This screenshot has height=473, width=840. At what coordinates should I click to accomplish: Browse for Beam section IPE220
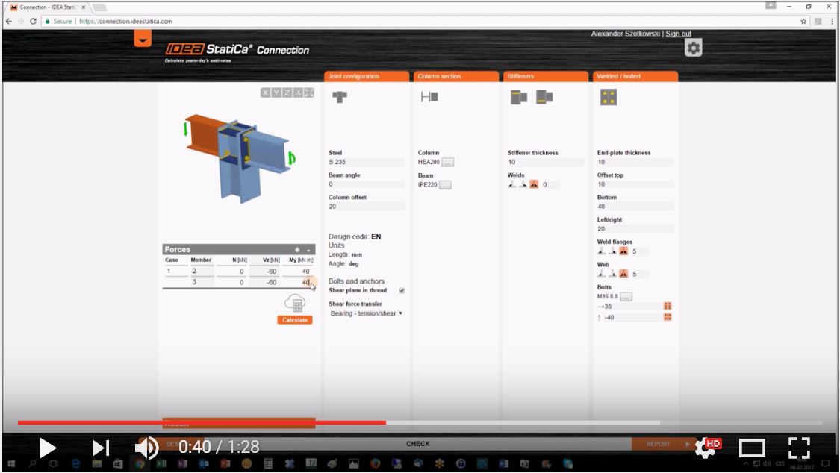[445, 184]
